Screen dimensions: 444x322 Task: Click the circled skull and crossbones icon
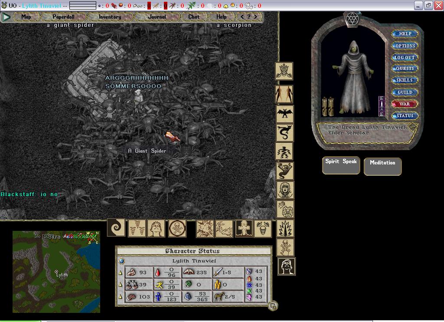[x=177, y=228]
